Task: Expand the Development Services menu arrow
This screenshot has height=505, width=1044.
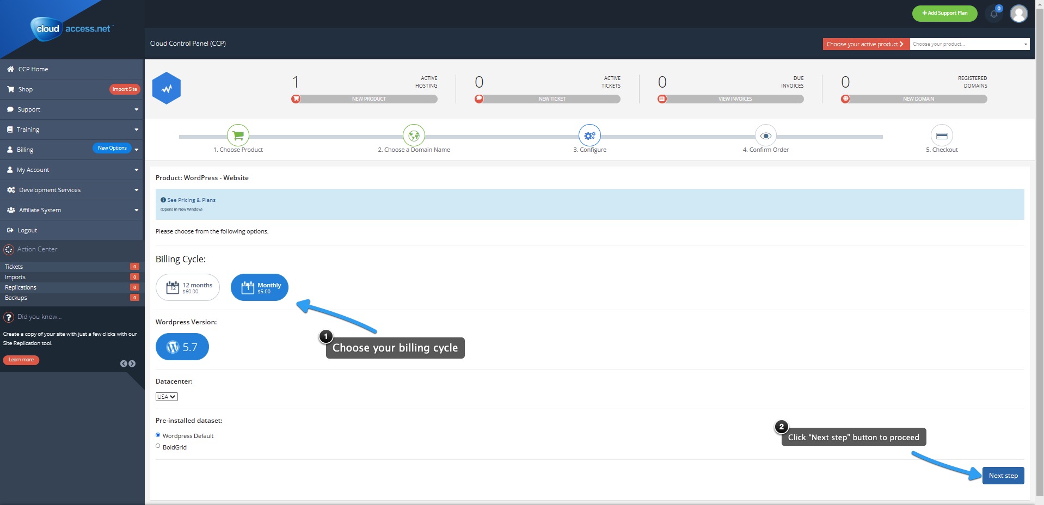Action: 136,190
